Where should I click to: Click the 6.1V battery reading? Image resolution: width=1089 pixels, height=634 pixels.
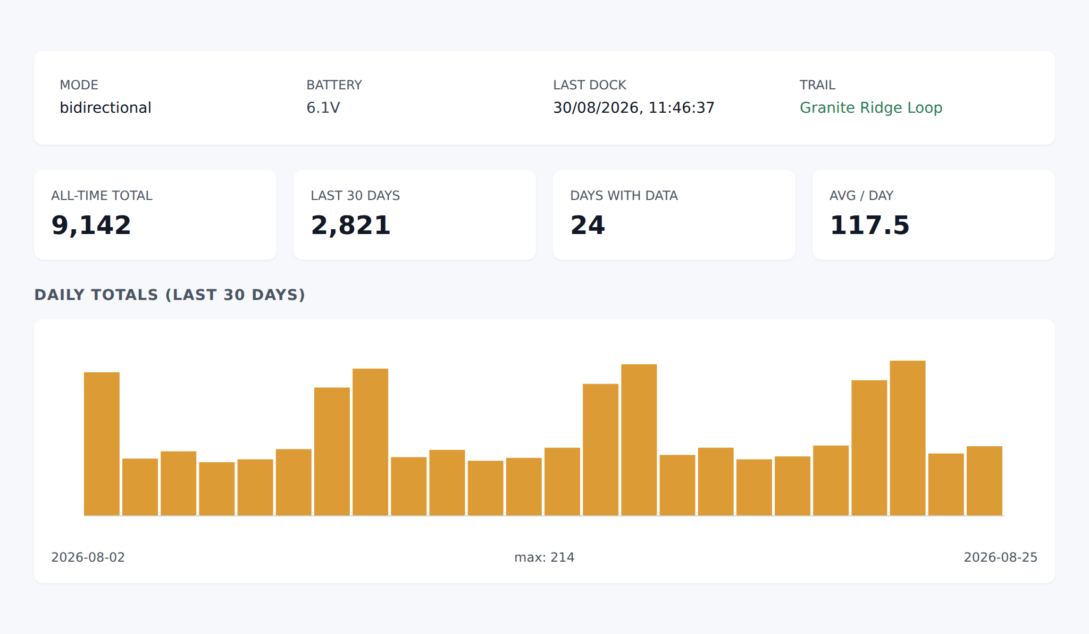(323, 107)
